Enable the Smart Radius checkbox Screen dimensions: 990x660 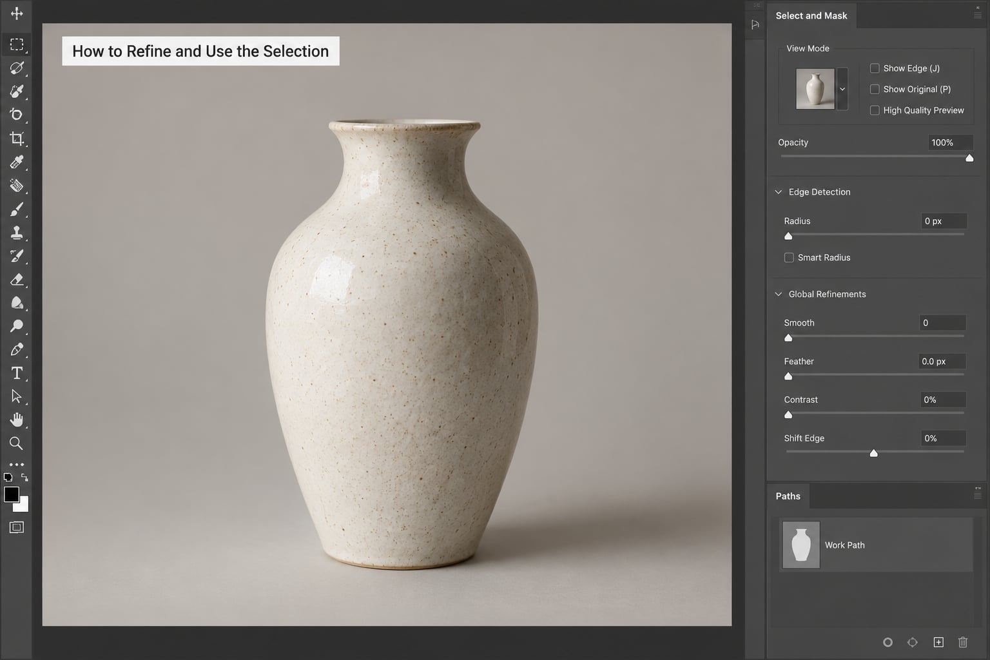click(x=789, y=258)
